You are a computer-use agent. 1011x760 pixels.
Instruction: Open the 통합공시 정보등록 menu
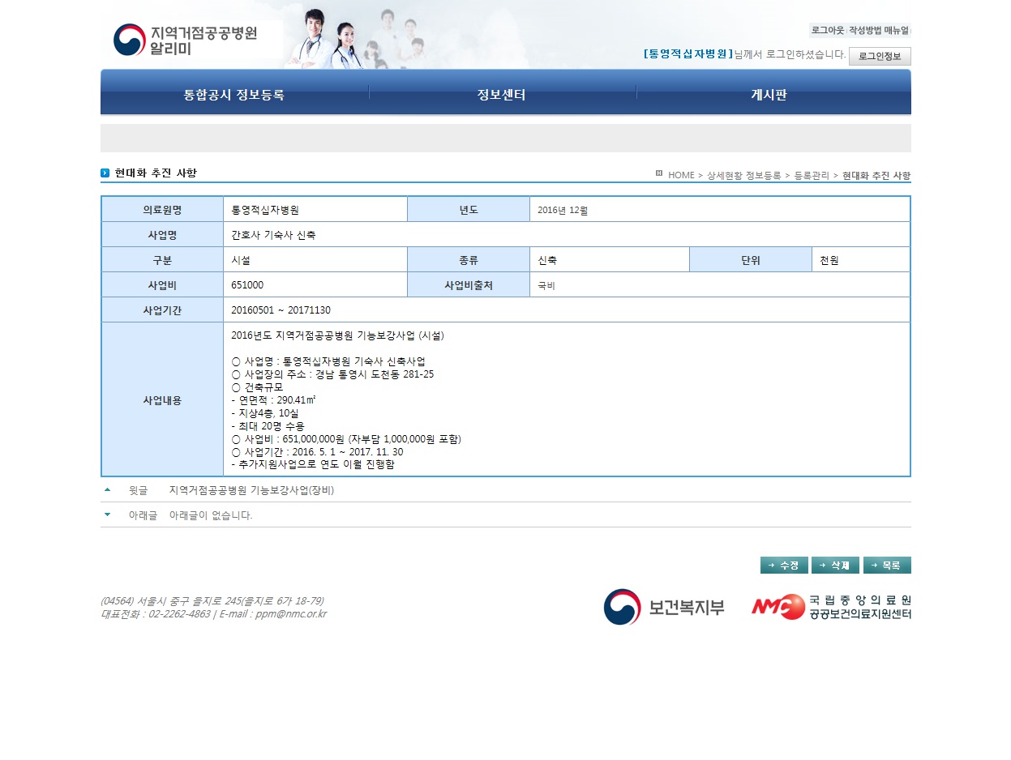click(233, 95)
